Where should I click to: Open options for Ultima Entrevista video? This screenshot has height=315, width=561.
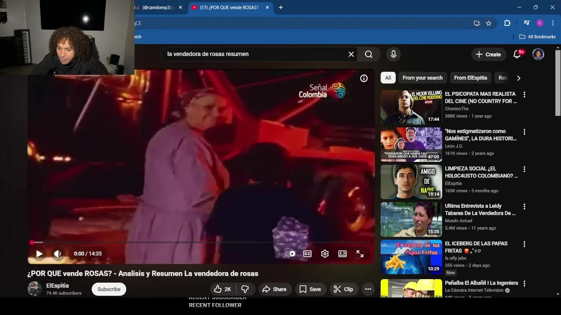click(x=524, y=206)
